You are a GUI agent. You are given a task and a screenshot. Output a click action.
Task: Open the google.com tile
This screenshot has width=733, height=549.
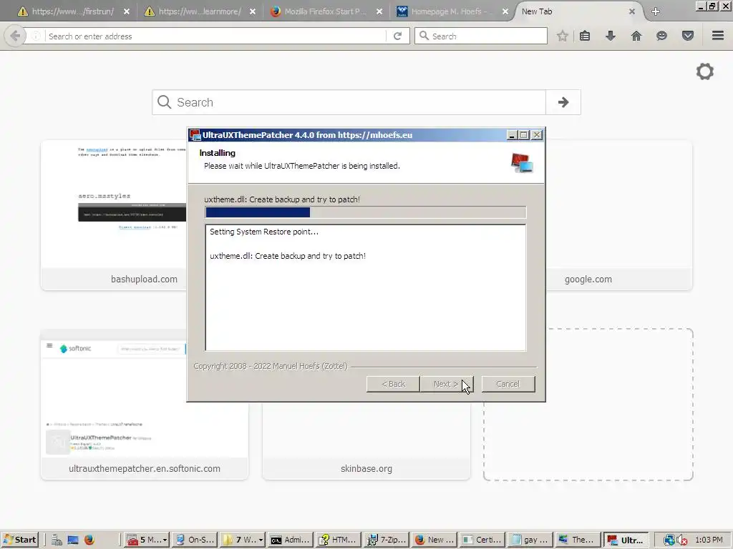[619, 214]
